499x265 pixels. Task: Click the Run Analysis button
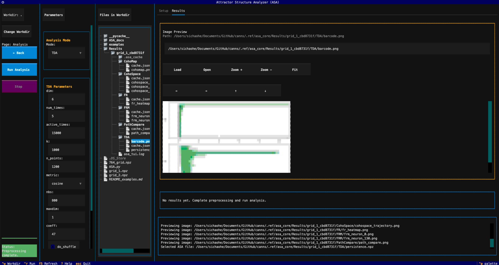[18, 70]
